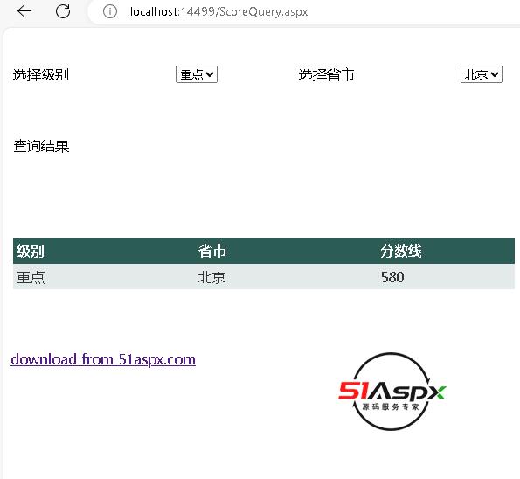Click the 51Aspx logo image
The image size is (520, 479).
392,392
